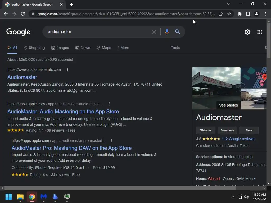Open Google apps grid
This screenshot has width=271, height=203.
tap(259, 32)
